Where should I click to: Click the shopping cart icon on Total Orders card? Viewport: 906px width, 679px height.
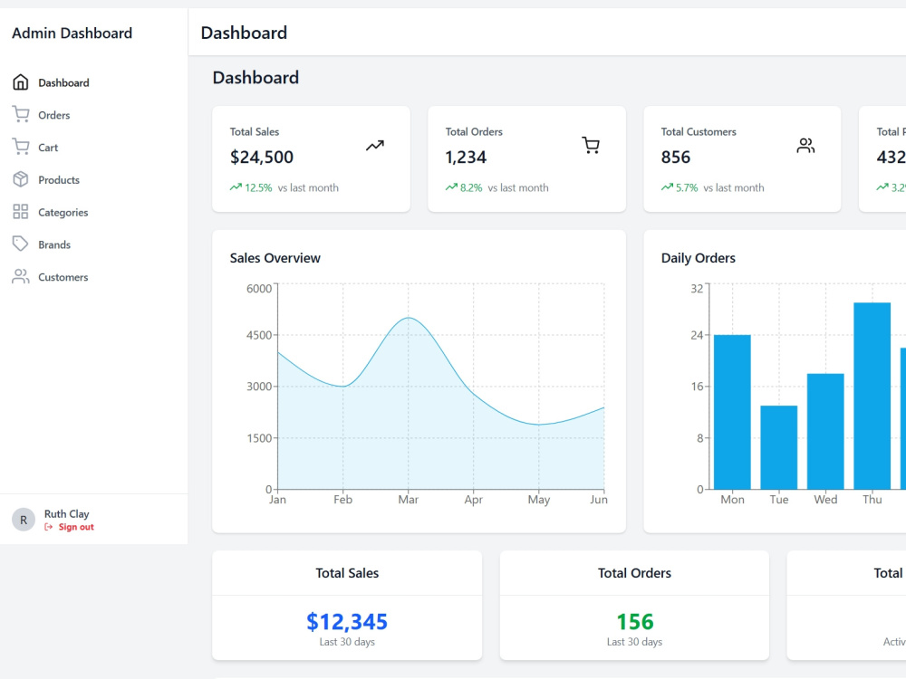[x=591, y=146]
